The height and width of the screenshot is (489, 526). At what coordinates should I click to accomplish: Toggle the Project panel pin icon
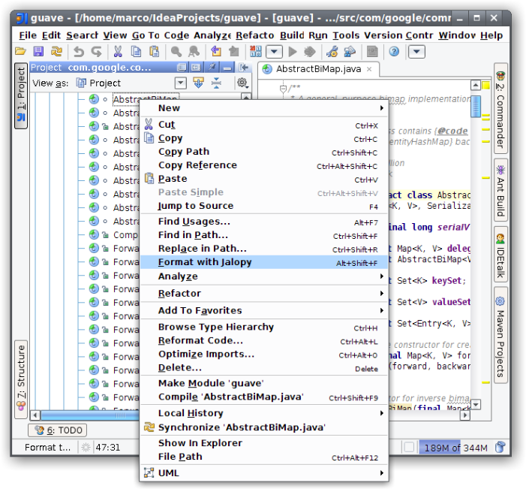[212, 68]
